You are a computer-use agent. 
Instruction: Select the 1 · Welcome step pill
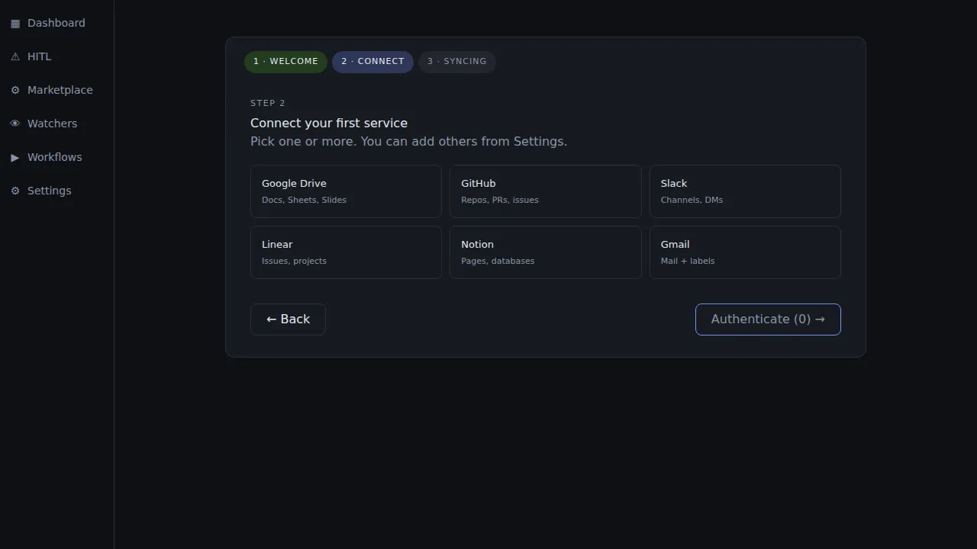(285, 62)
